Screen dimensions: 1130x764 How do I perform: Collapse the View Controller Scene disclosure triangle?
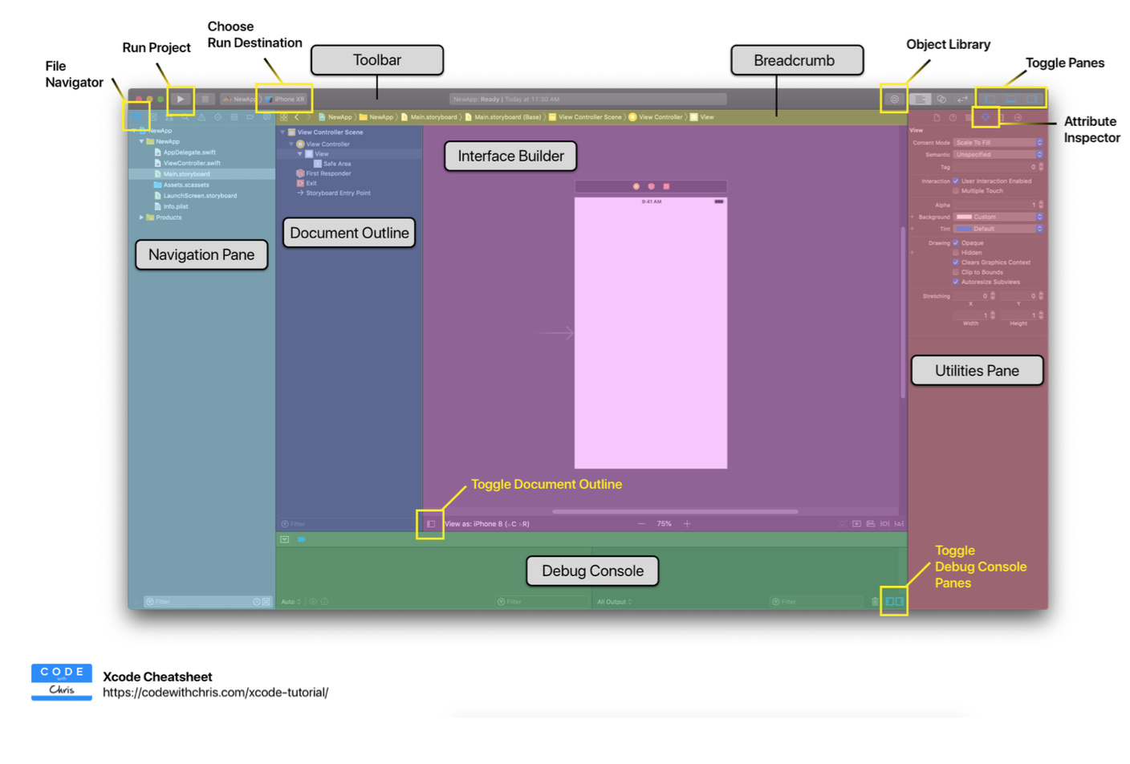coord(282,132)
